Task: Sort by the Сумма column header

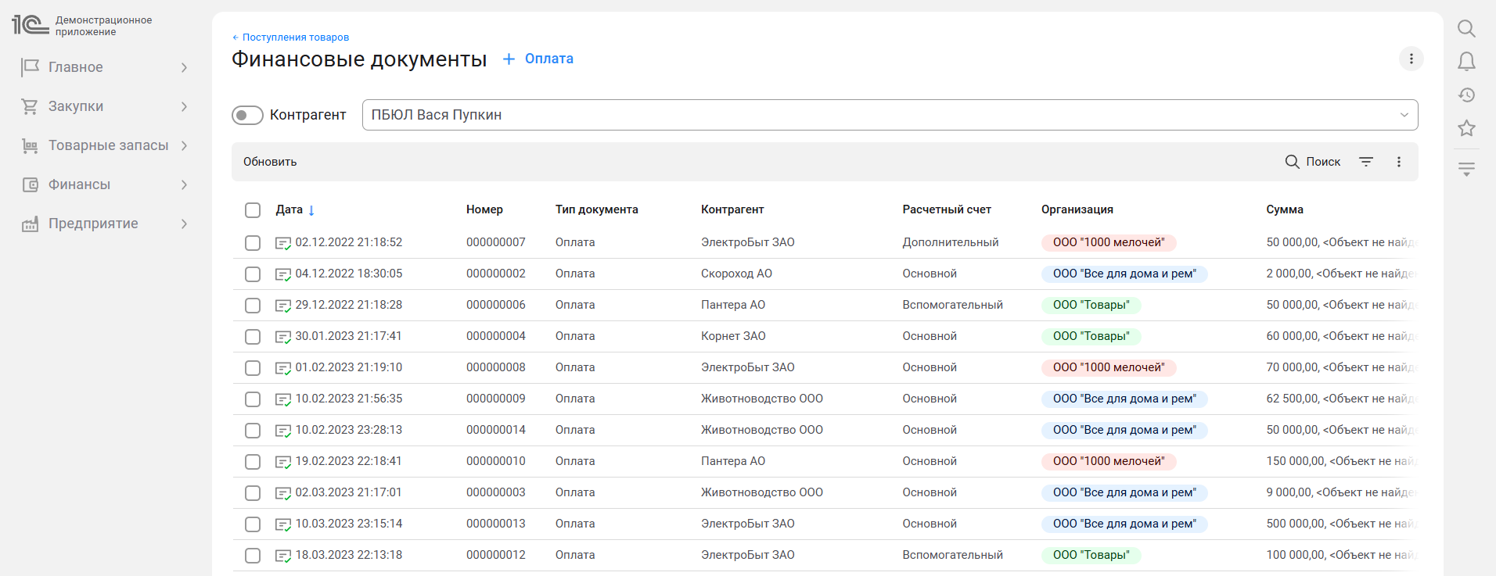Action: click(x=1285, y=209)
